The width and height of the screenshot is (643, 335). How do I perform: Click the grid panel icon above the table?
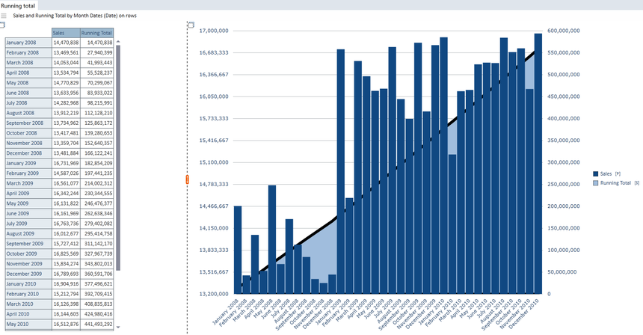(x=2, y=25)
